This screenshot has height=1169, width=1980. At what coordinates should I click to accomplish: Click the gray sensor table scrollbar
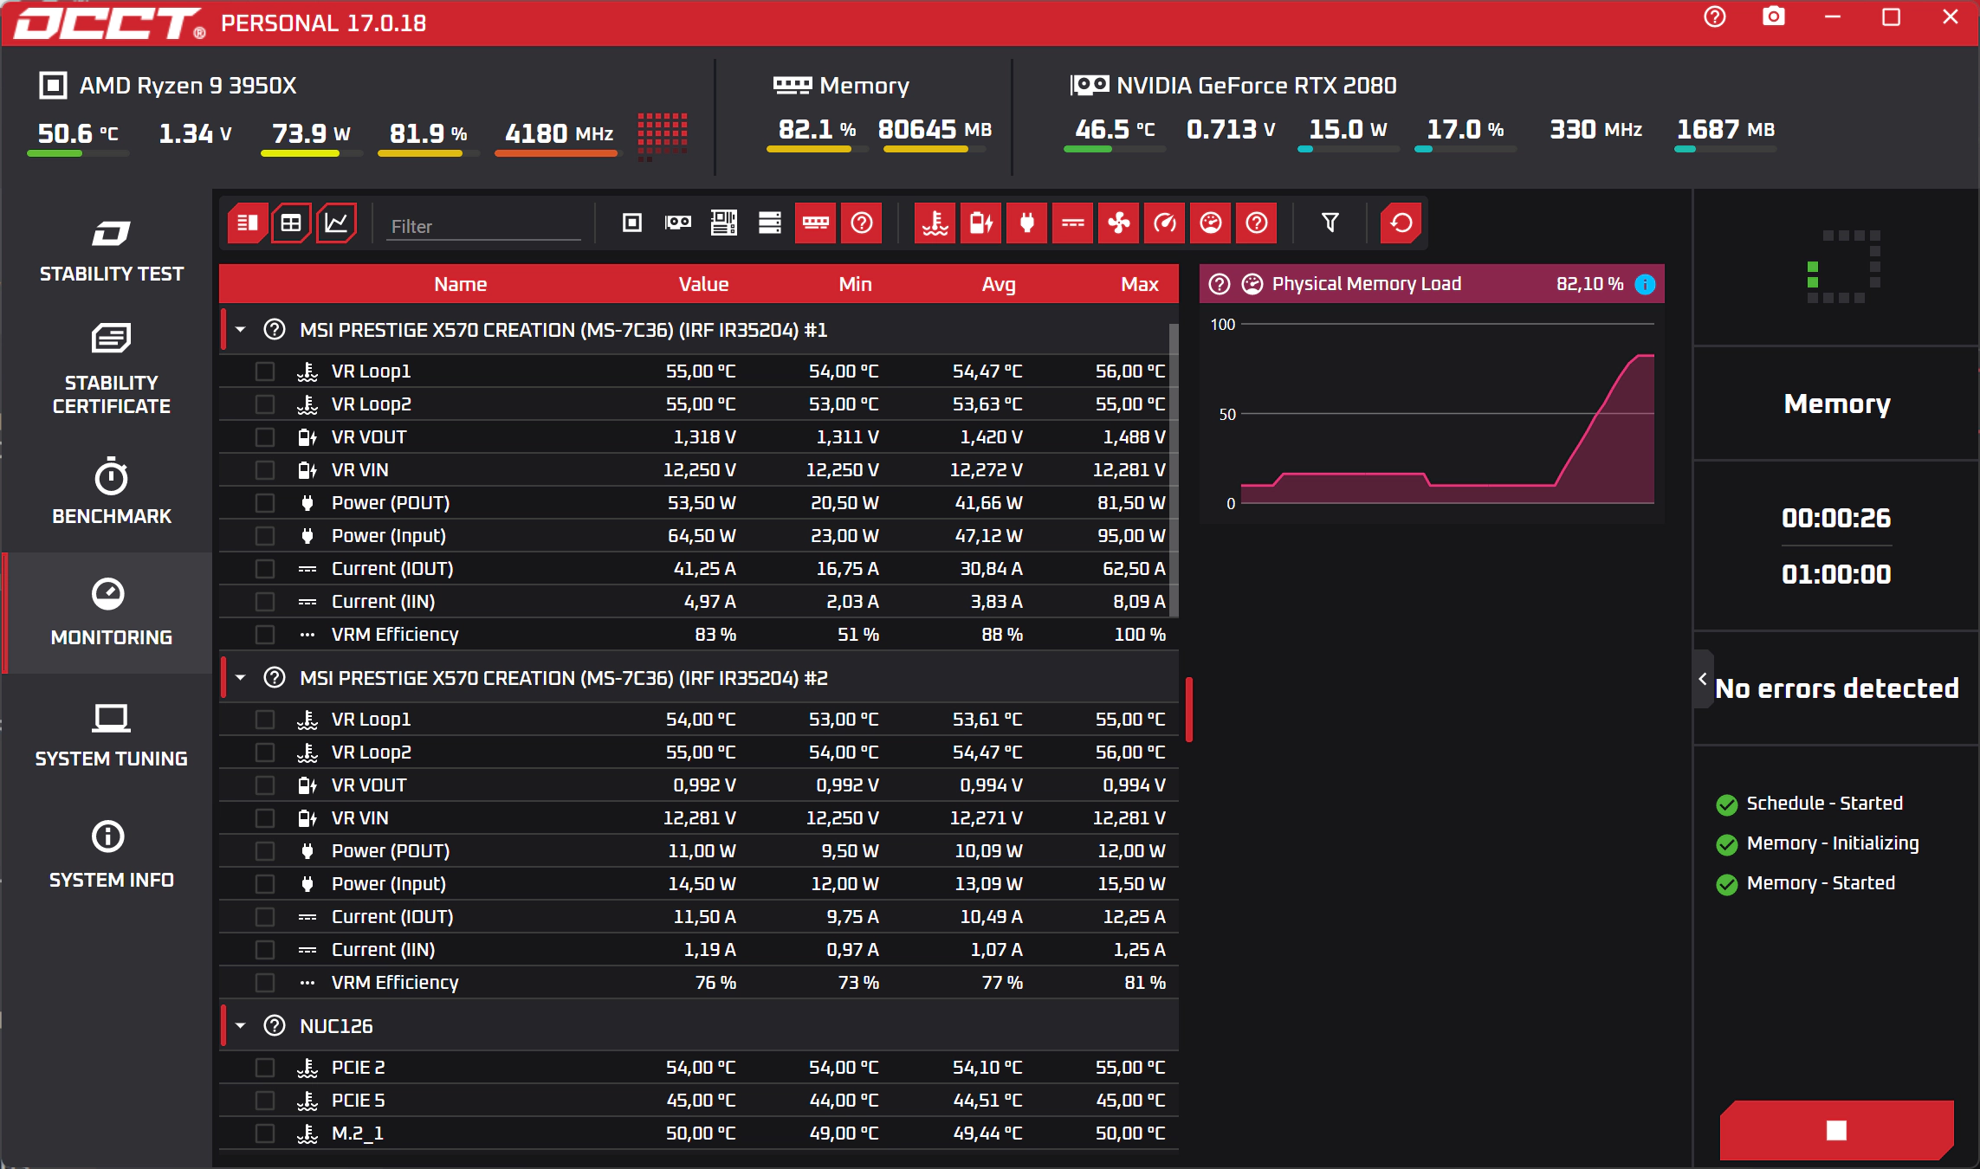pyautogui.click(x=1174, y=469)
